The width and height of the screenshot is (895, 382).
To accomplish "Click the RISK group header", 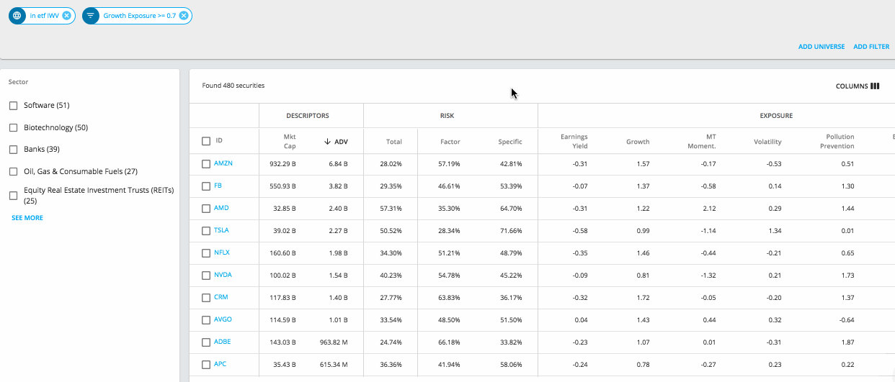I will tap(447, 116).
